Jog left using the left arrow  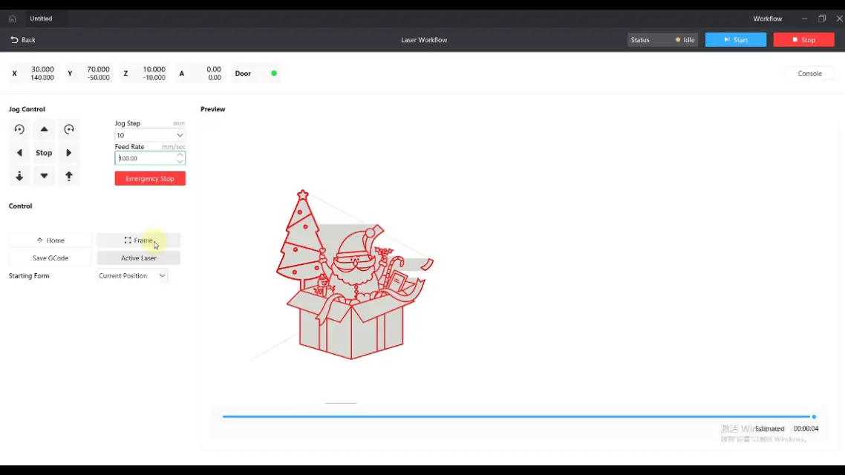point(19,153)
